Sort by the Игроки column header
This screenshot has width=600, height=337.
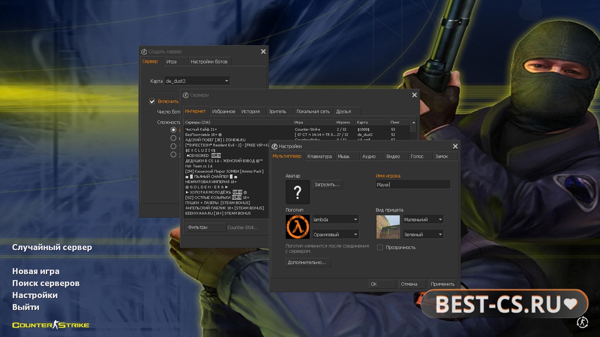(345, 122)
